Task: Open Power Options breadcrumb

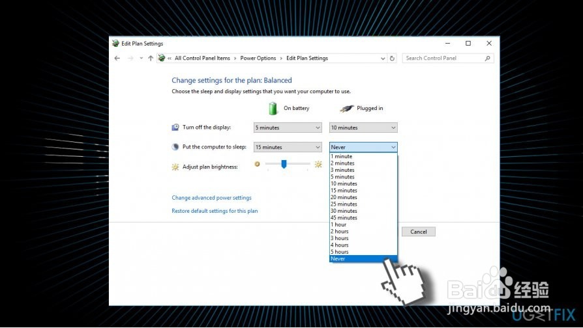Action: 258,59
